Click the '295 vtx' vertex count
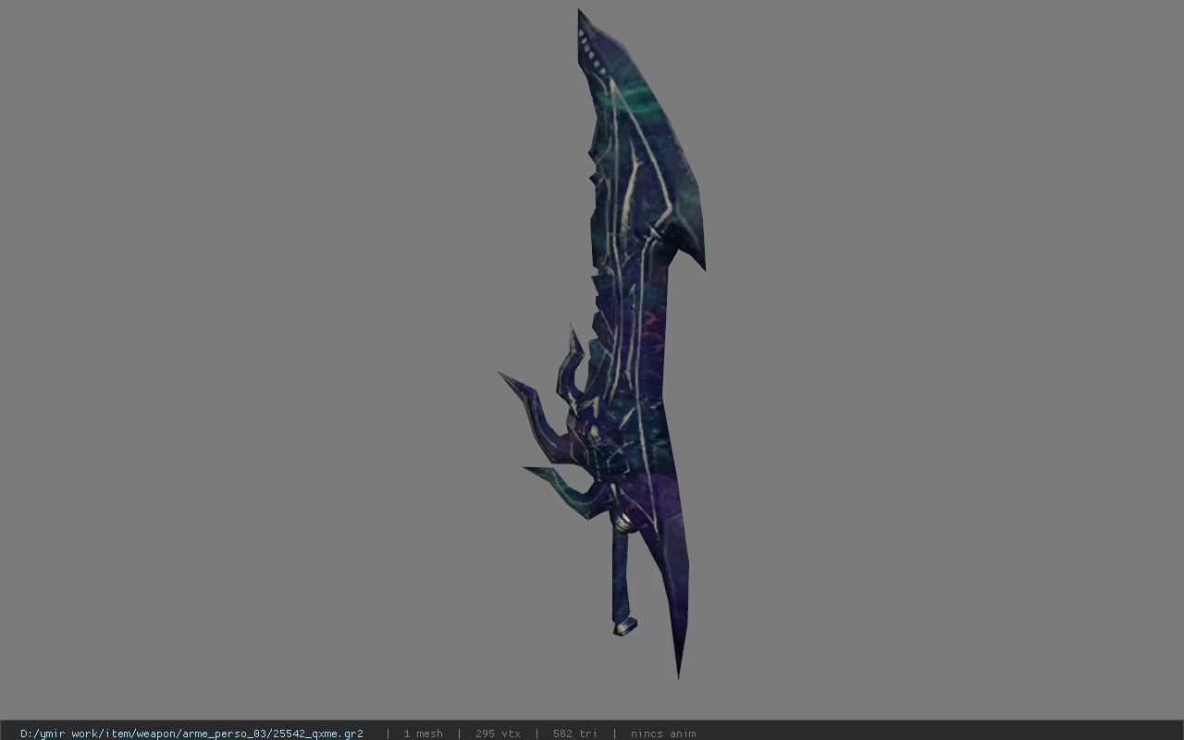The height and width of the screenshot is (740, 1184). tap(498, 734)
